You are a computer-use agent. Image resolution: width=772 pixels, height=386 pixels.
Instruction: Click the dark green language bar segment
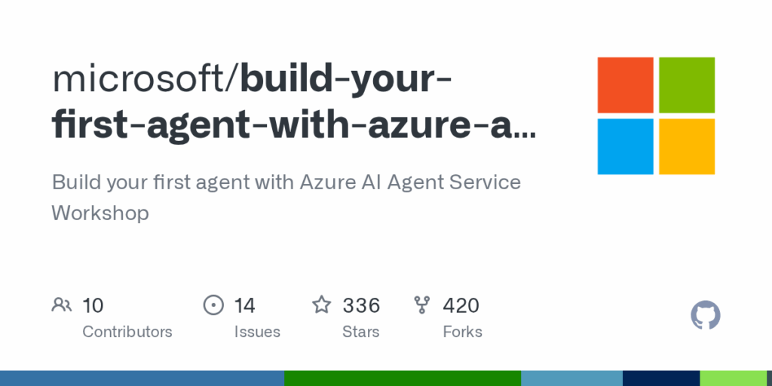click(403, 378)
